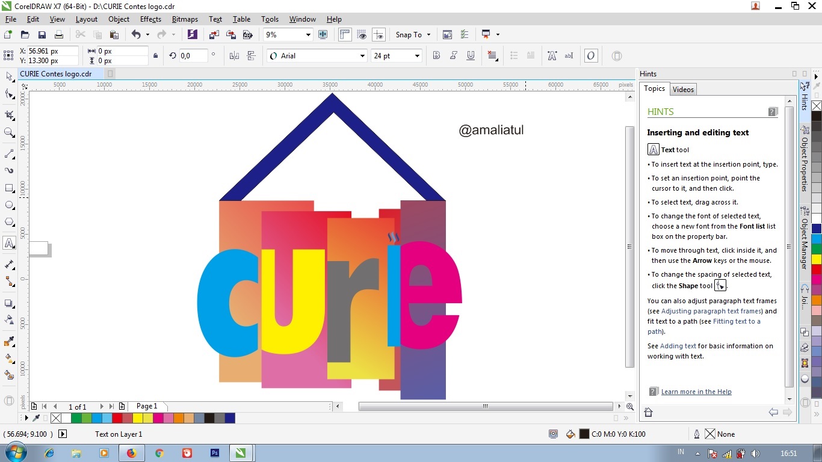Viewport: 822px width, 462px height.
Task: Click the Learn more in the Help link
Action: [x=696, y=392]
